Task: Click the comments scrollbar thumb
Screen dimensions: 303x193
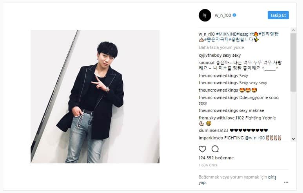Action: click(x=293, y=62)
